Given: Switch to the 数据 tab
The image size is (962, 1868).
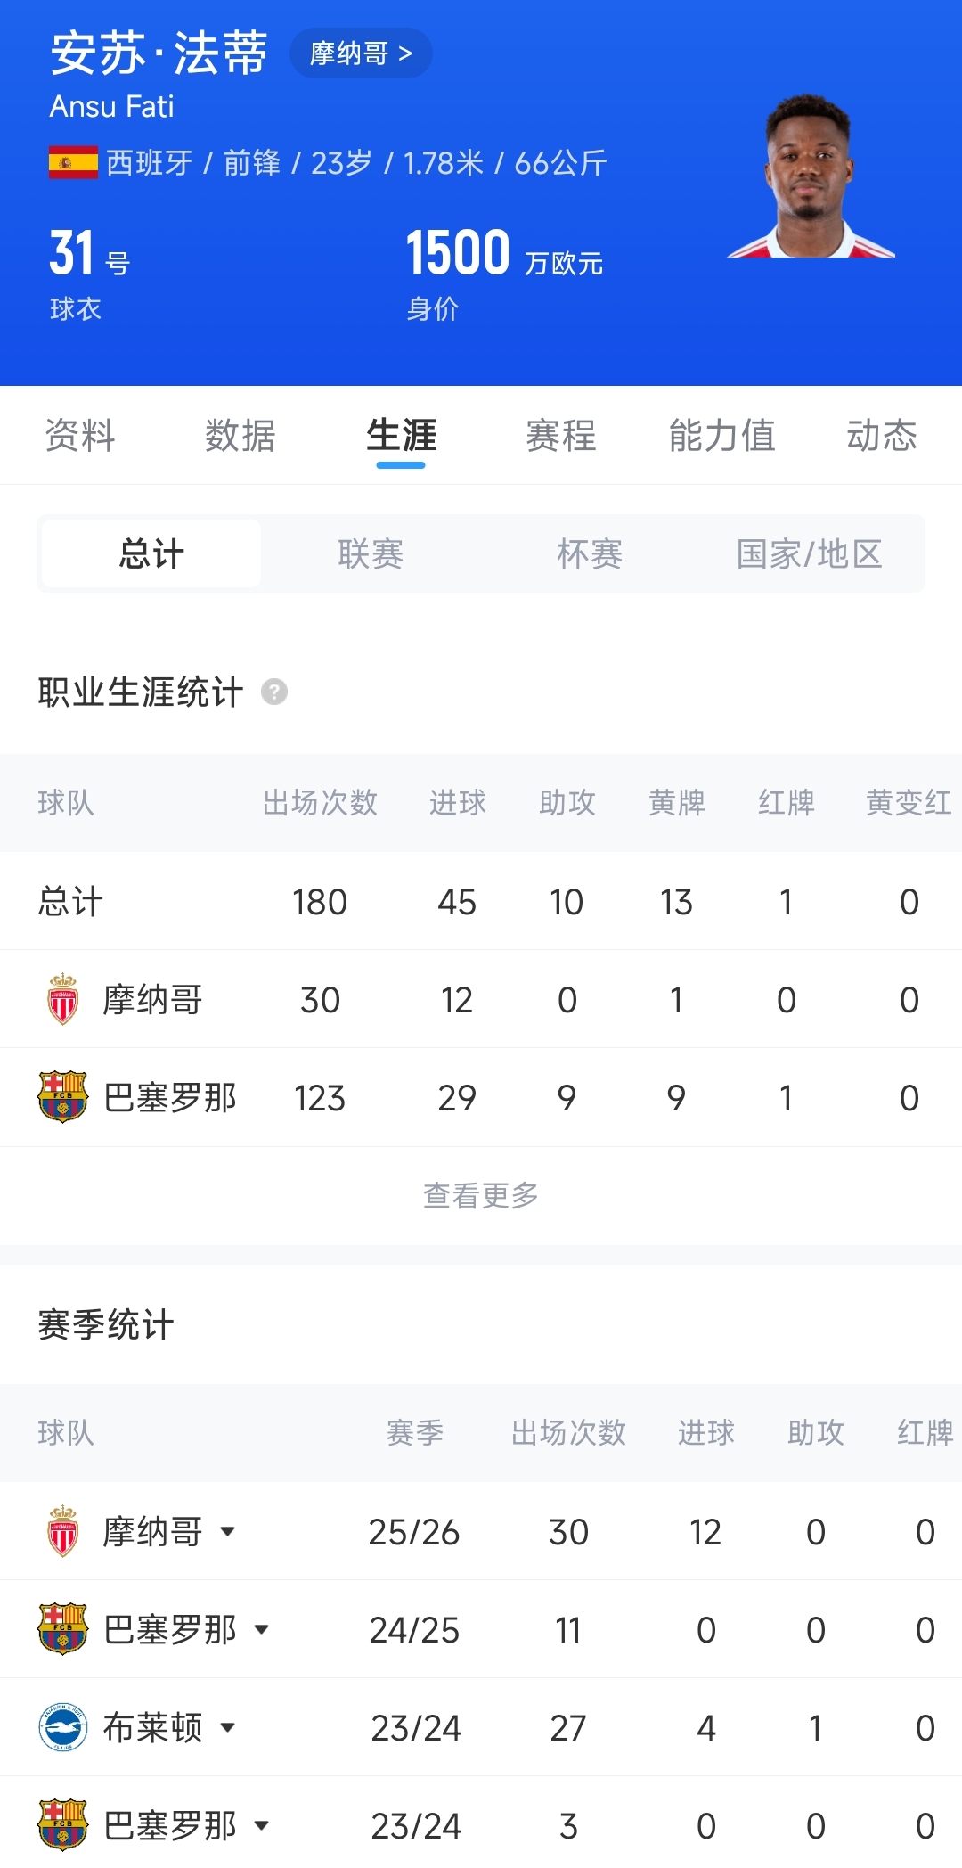Looking at the screenshot, I should tap(240, 436).
